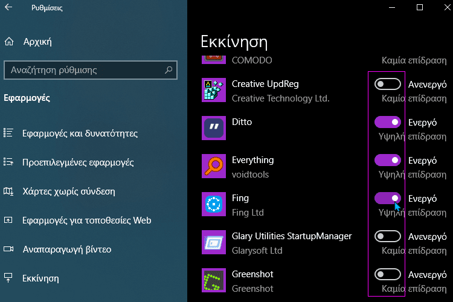This screenshot has height=302, width=453.
Task: Maximize the Settings window
Action: [420, 7]
